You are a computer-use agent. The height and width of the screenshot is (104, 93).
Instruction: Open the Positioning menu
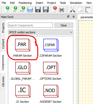(25, 3)
